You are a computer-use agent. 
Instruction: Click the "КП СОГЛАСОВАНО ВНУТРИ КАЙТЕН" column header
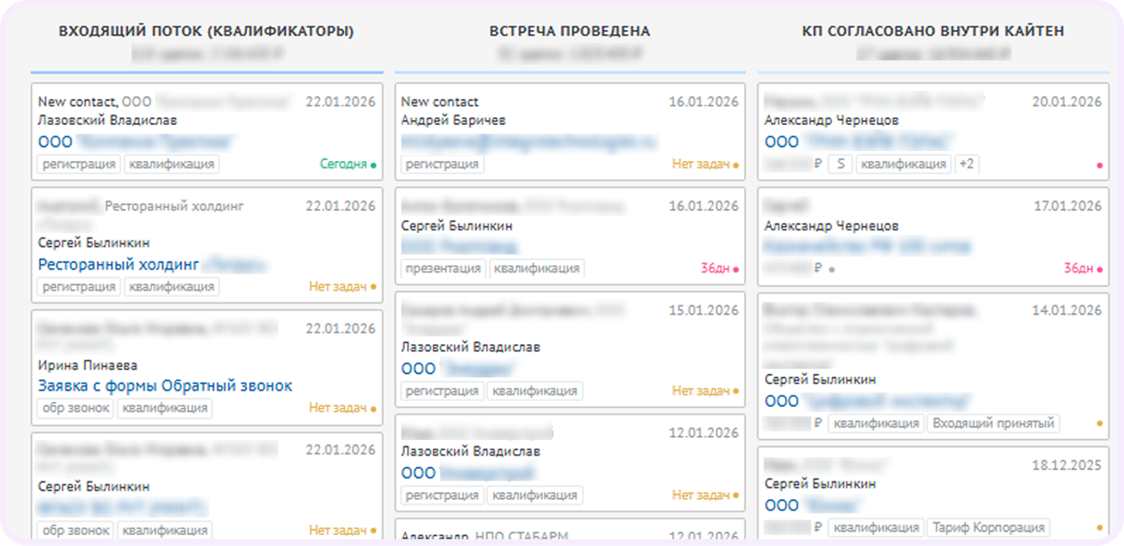click(935, 31)
